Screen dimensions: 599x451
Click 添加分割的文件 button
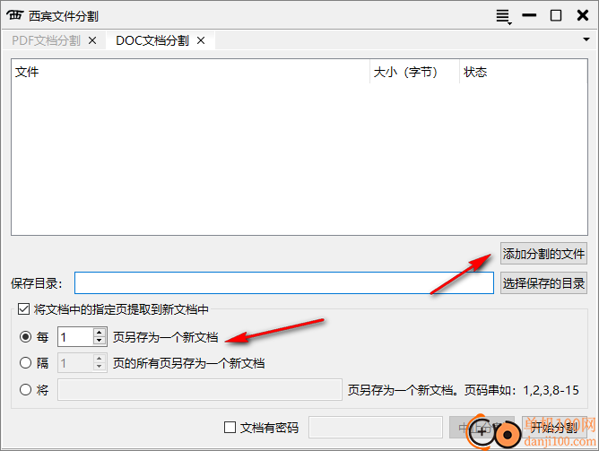pos(543,254)
